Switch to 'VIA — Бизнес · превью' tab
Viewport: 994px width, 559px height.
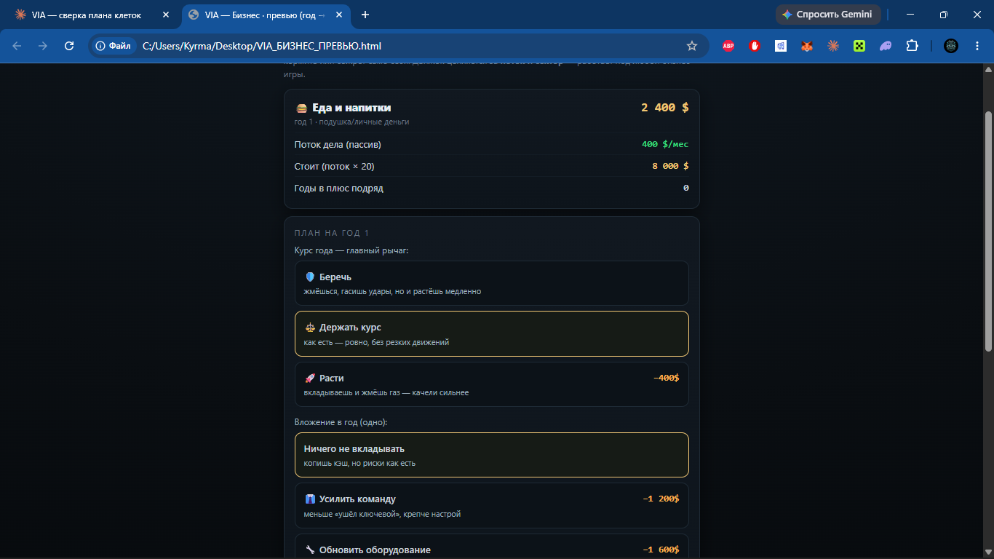click(x=265, y=15)
